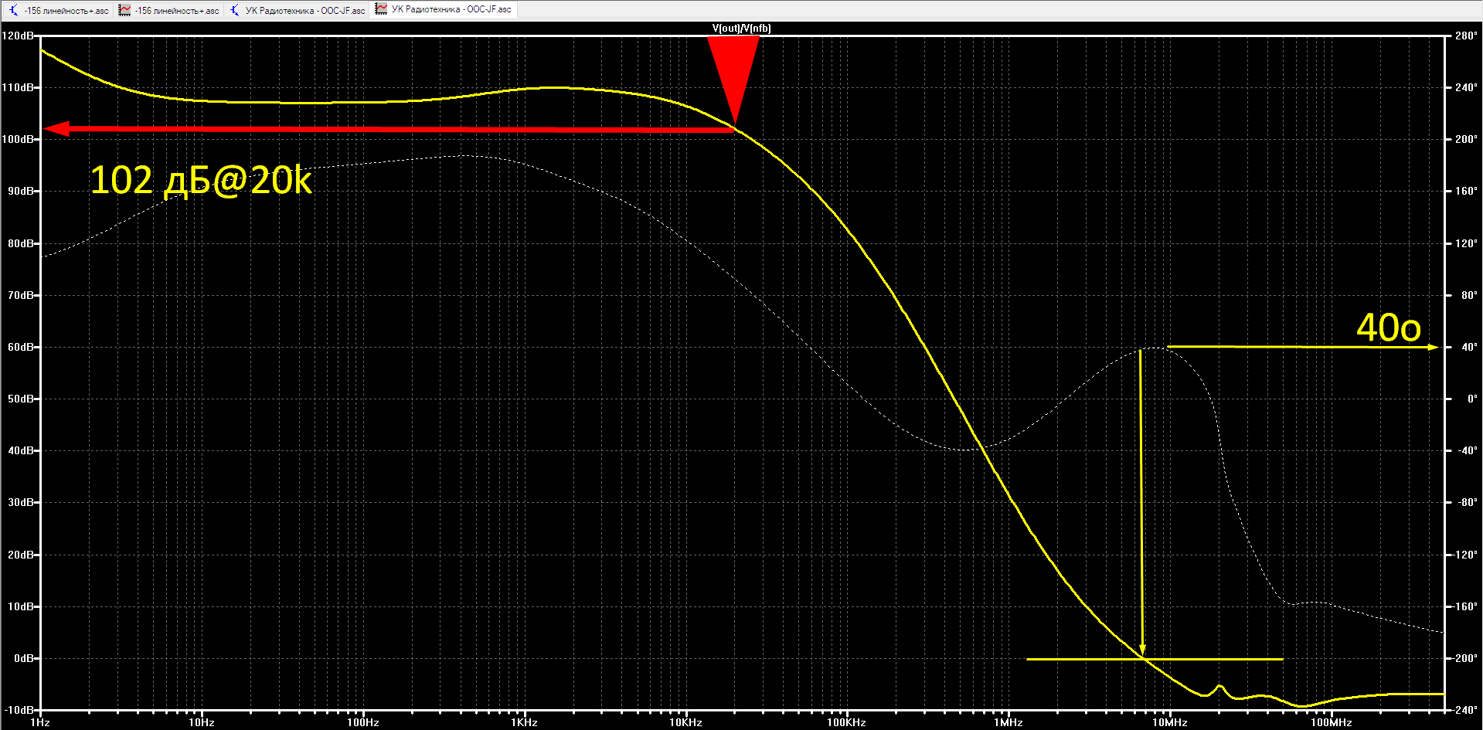
Task: Click the -120° phase axis label
Action: 1465,555
